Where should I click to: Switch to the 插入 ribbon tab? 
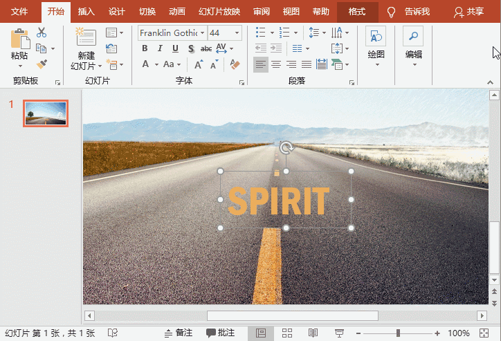click(86, 12)
